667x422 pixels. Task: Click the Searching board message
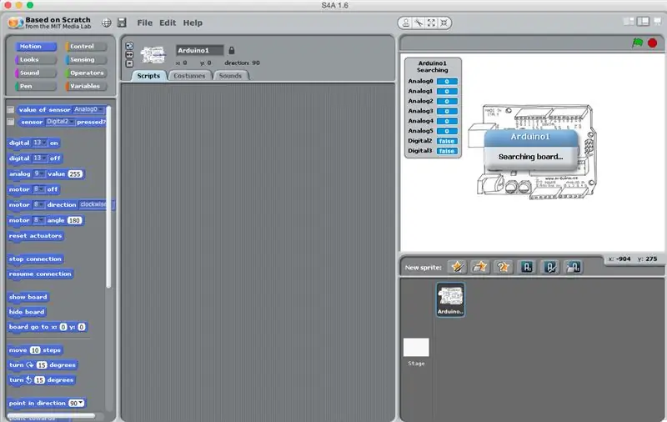pyautogui.click(x=530, y=157)
